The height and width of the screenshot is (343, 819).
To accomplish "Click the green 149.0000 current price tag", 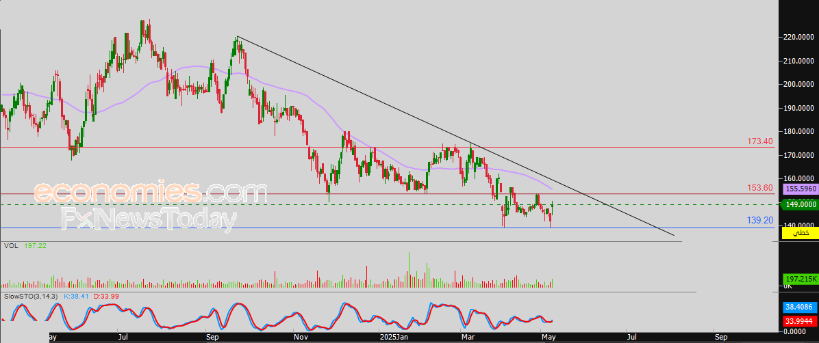I will pos(800,206).
